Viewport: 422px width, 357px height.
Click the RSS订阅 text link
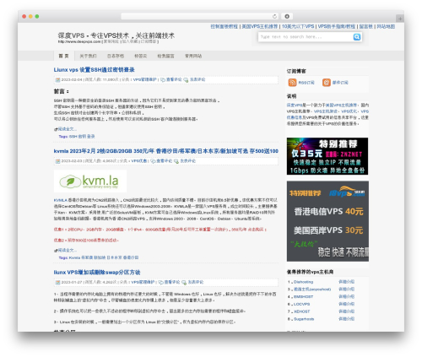point(306,83)
